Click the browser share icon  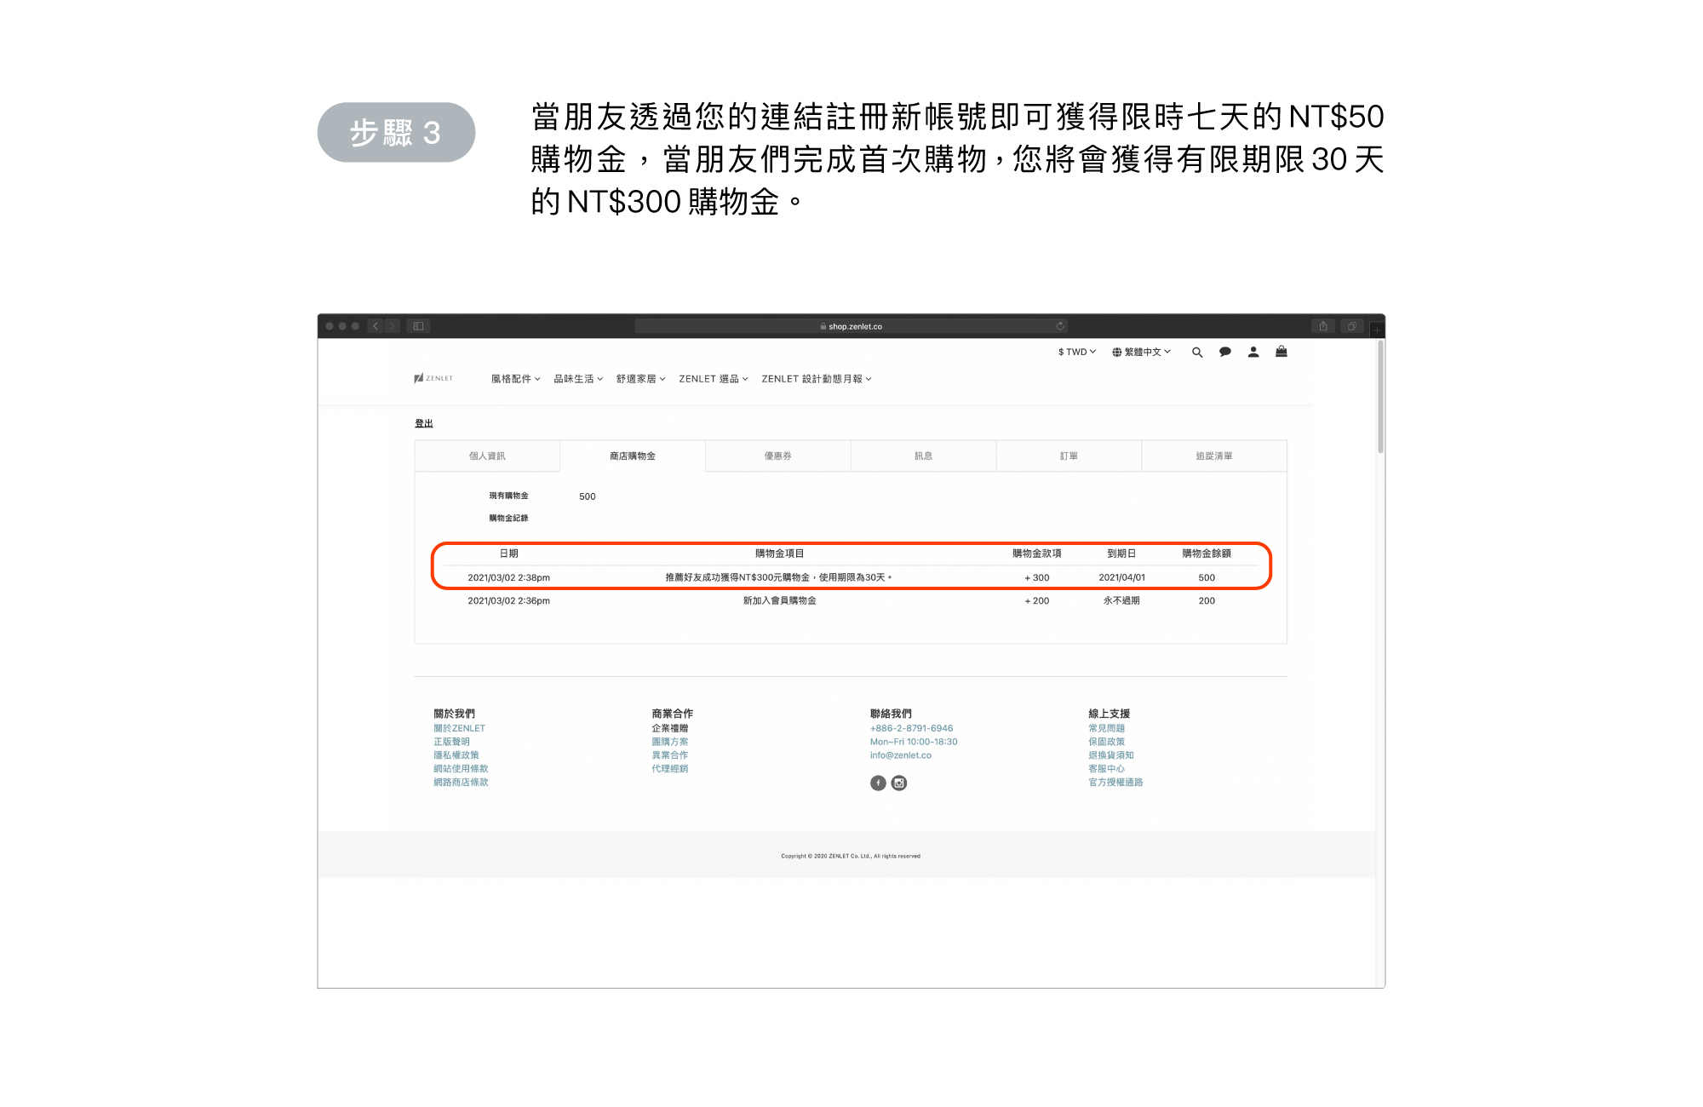tap(1323, 326)
